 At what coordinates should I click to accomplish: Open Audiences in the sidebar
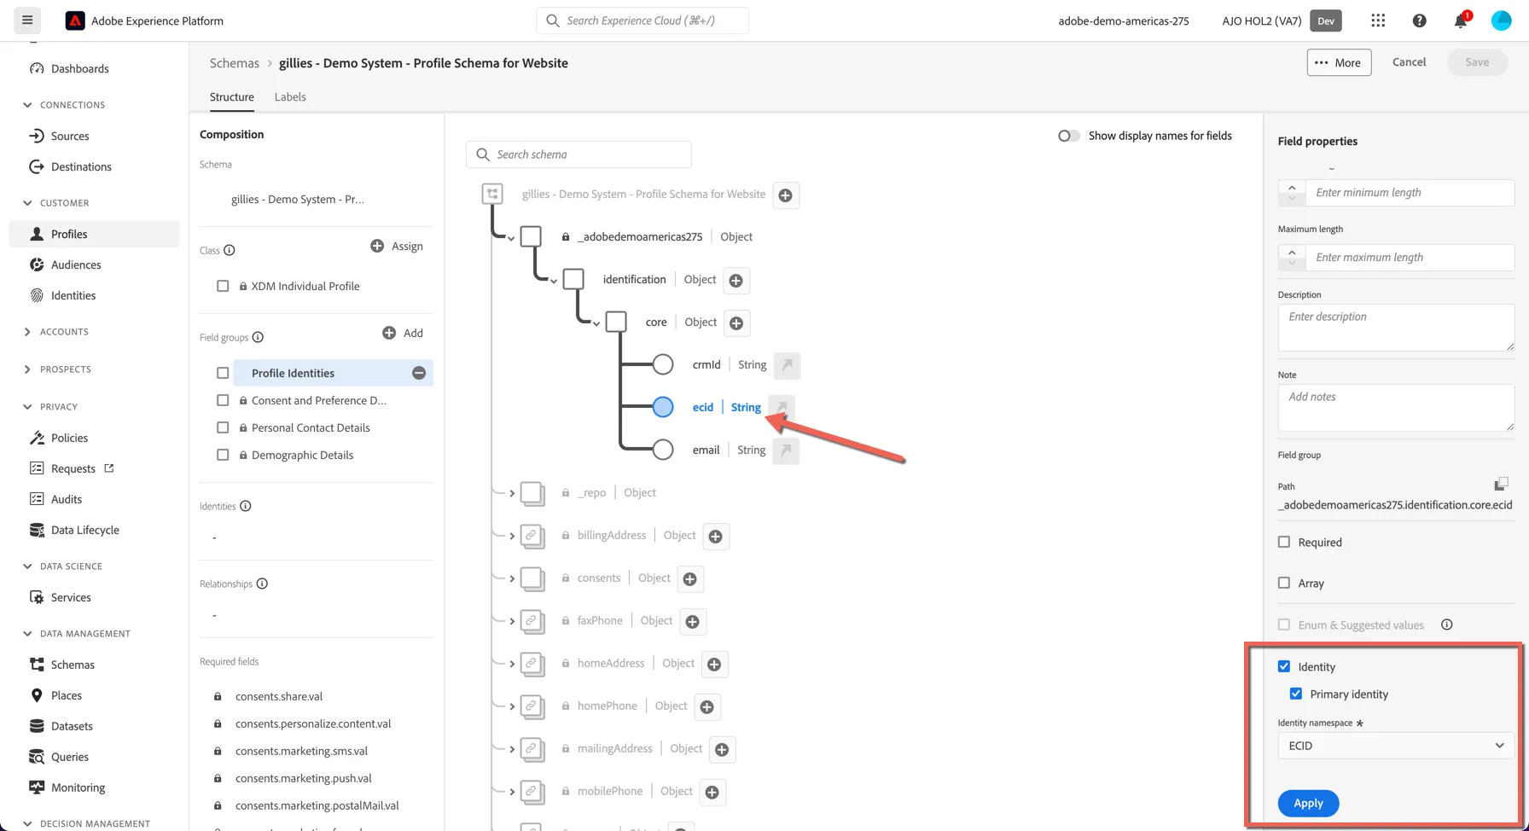76,264
